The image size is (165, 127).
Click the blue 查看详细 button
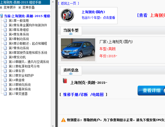click(151, 90)
